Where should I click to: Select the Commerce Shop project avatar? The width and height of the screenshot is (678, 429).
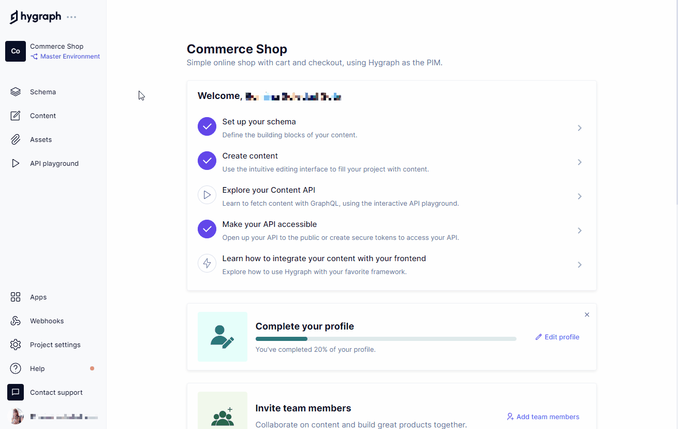[15, 51]
